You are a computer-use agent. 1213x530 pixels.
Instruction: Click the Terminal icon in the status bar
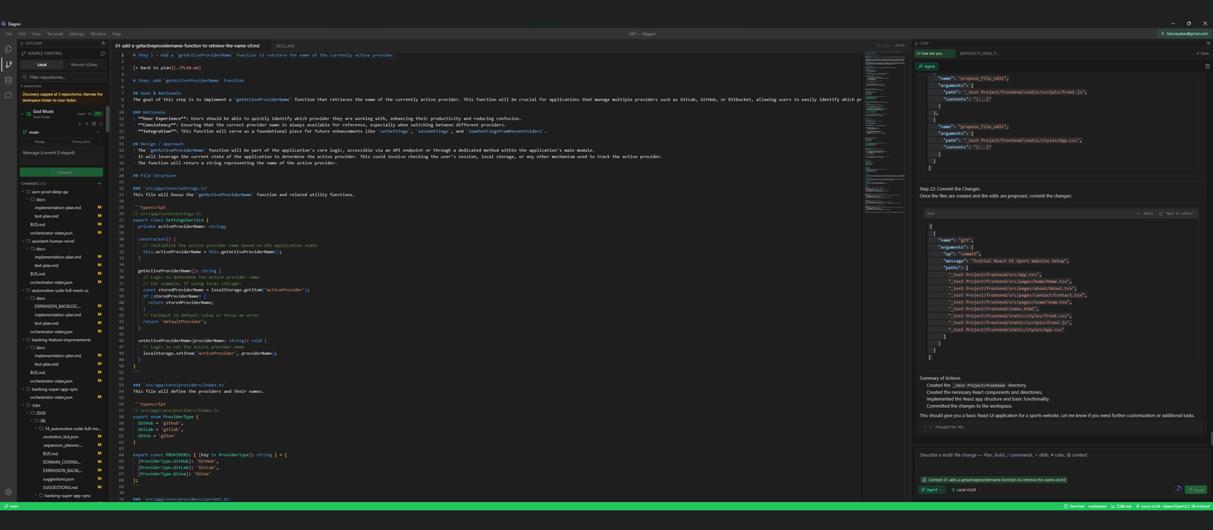pos(1074,506)
